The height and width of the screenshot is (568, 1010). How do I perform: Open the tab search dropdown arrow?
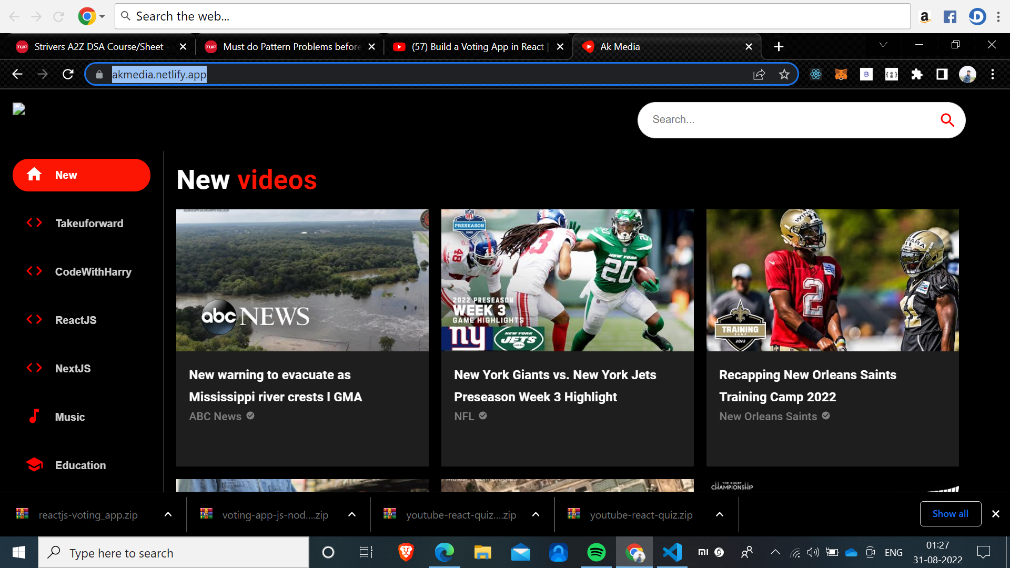tap(883, 45)
